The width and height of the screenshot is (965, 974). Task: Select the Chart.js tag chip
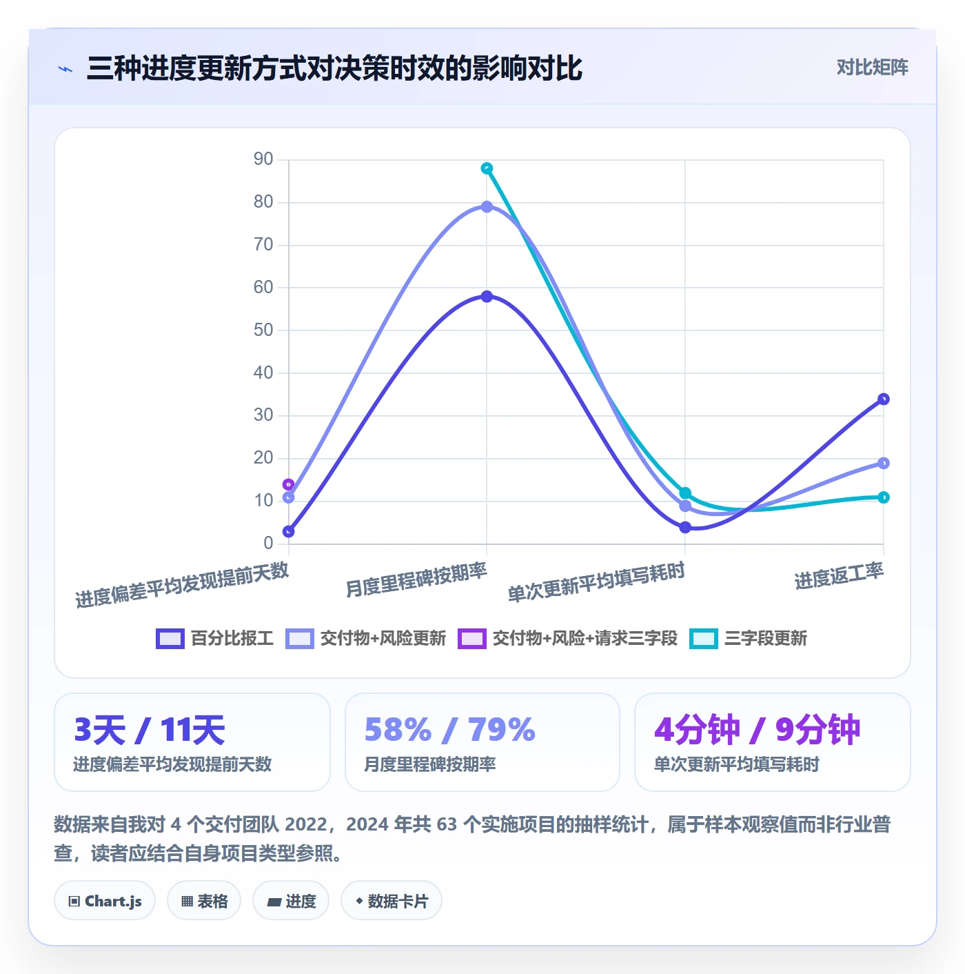coord(105,901)
